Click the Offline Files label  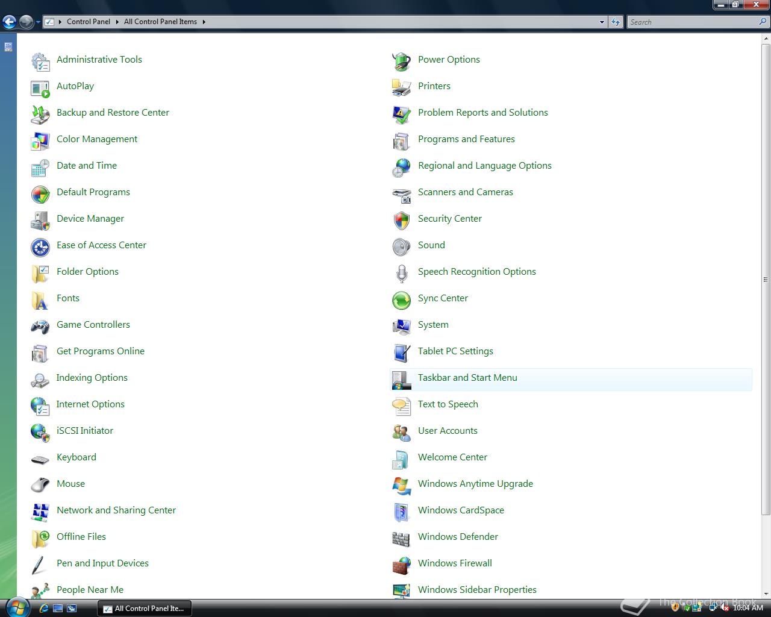pos(81,537)
